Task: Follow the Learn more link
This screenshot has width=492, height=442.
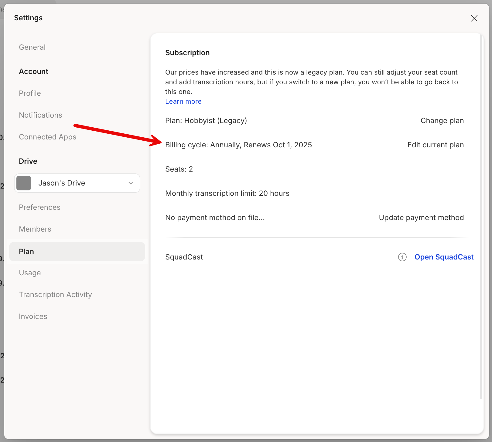Action: tap(183, 102)
